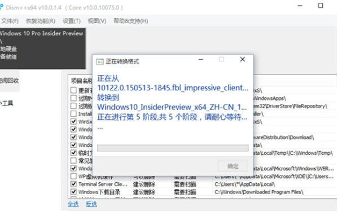Open the 恢复功能(R) menu
Image resolution: width=338 pixels, height=215 pixels.
point(41,21)
